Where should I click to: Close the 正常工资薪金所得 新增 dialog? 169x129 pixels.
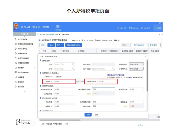pos(145,56)
